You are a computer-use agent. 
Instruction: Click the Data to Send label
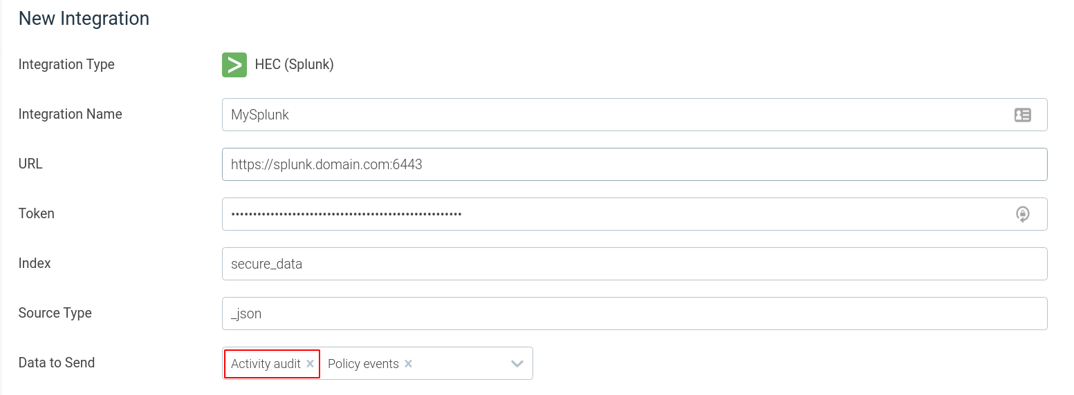pos(56,363)
